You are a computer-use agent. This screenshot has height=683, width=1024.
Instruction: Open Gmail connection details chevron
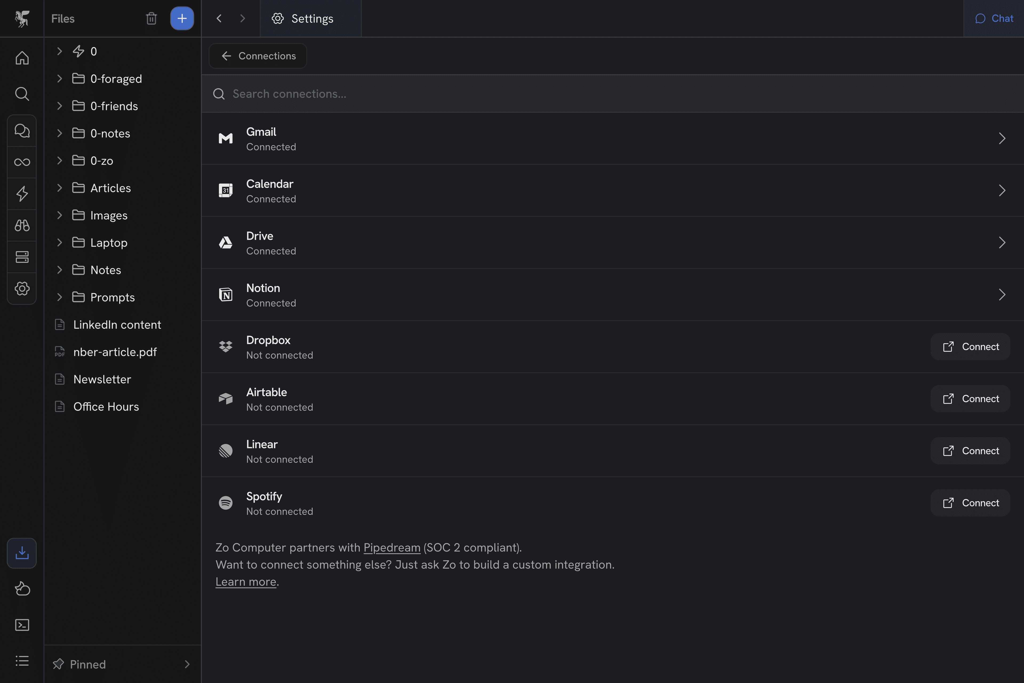(1001, 138)
